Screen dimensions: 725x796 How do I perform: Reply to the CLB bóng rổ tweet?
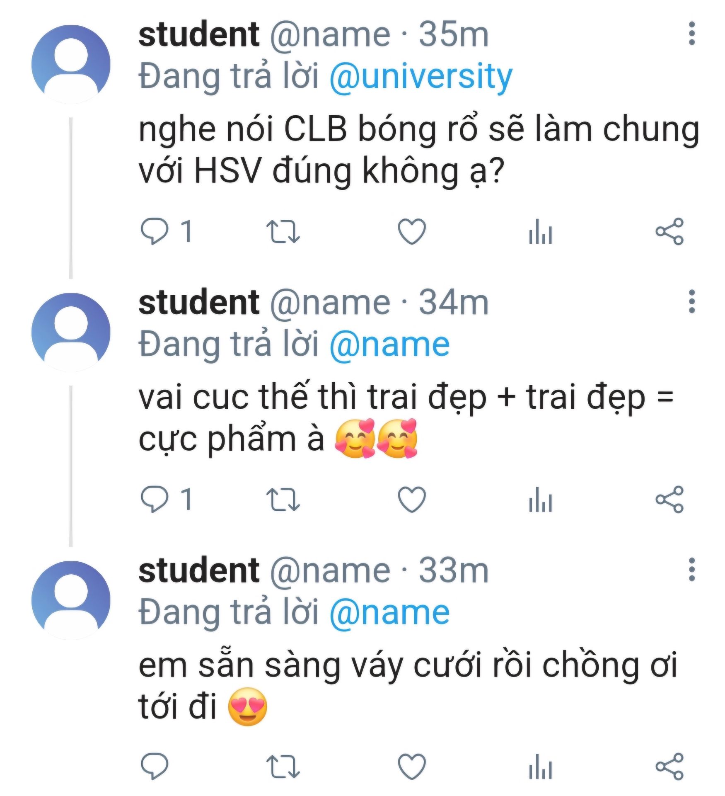pos(155,231)
